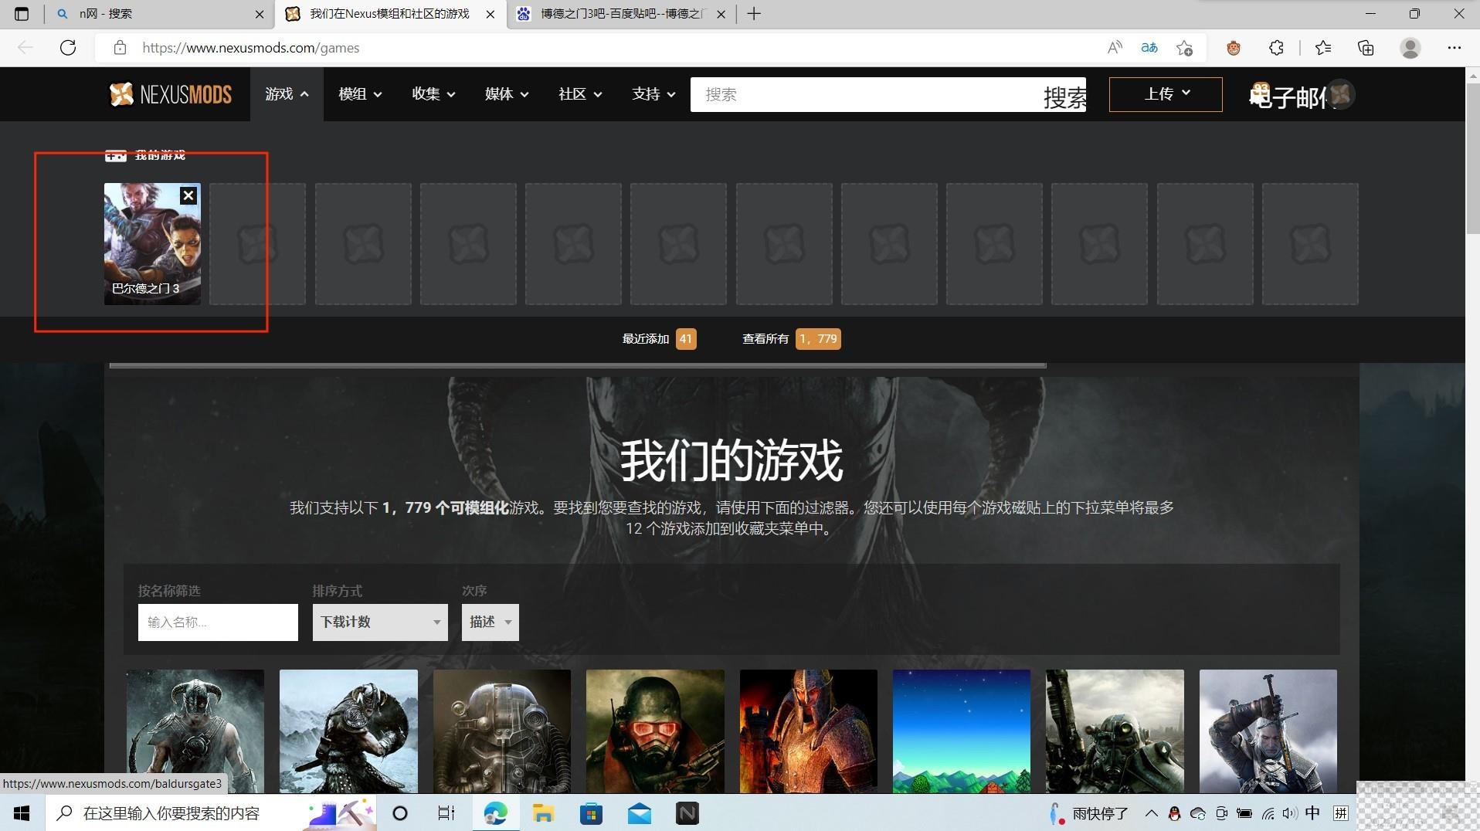Expand the 游戏 navigation menu

(x=287, y=94)
